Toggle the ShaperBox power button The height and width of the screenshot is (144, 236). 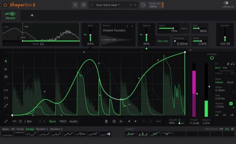pos(5,5)
